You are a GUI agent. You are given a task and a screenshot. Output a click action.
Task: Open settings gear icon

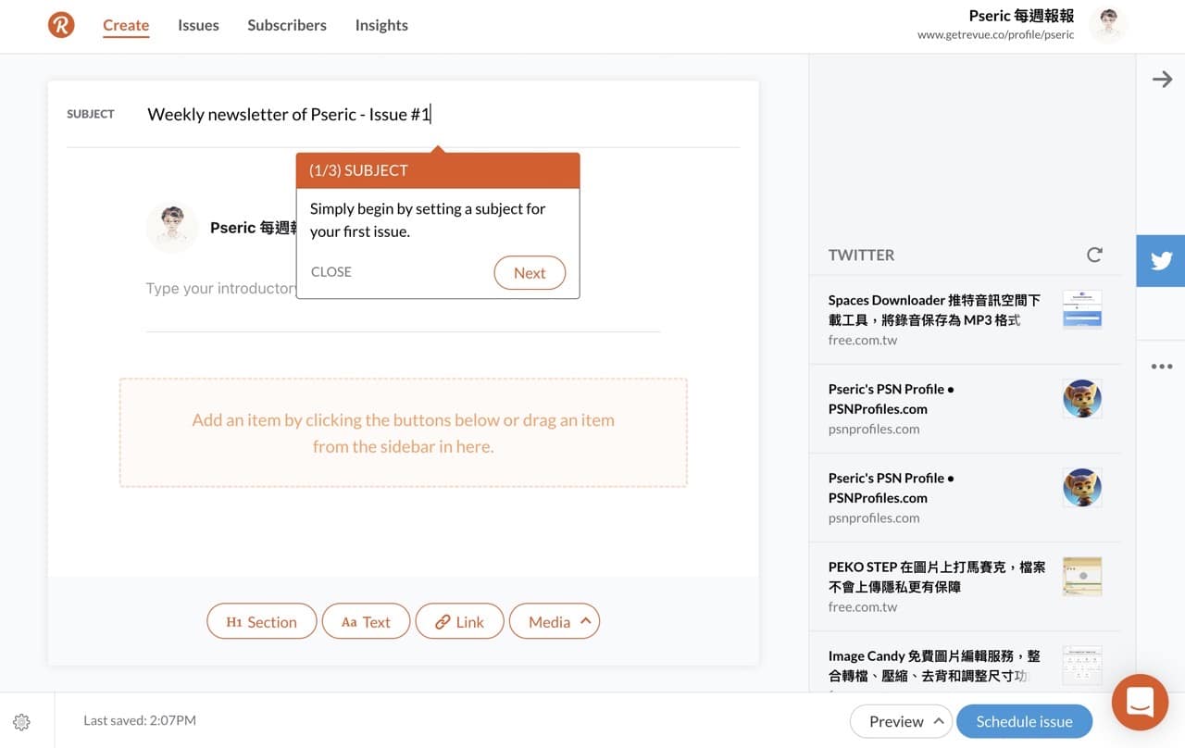[22, 722]
